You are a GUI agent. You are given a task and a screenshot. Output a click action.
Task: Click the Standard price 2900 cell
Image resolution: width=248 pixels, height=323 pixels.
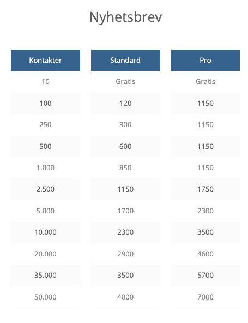(125, 254)
